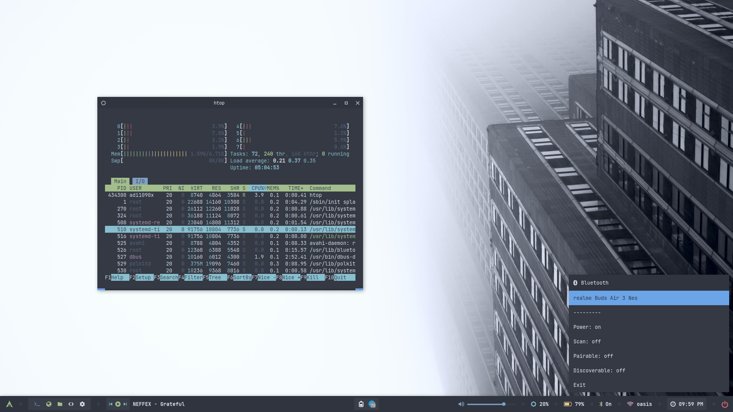Open the terminal launcher in the panel

(x=37, y=404)
